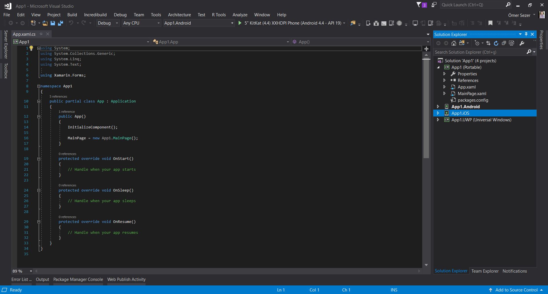This screenshot has height=294, width=548.
Task: Click Collapse All in Solution Explorer
Action: point(504,43)
